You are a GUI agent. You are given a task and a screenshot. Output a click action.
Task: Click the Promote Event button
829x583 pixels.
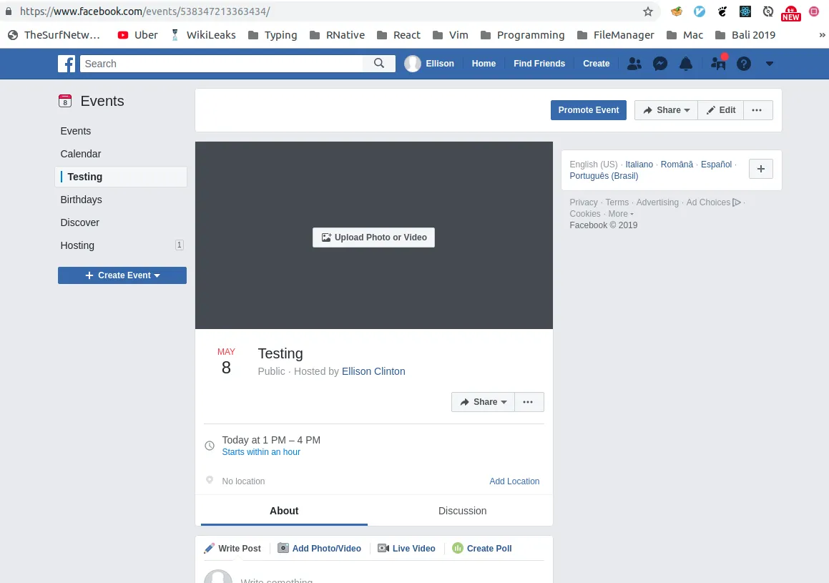coord(589,110)
